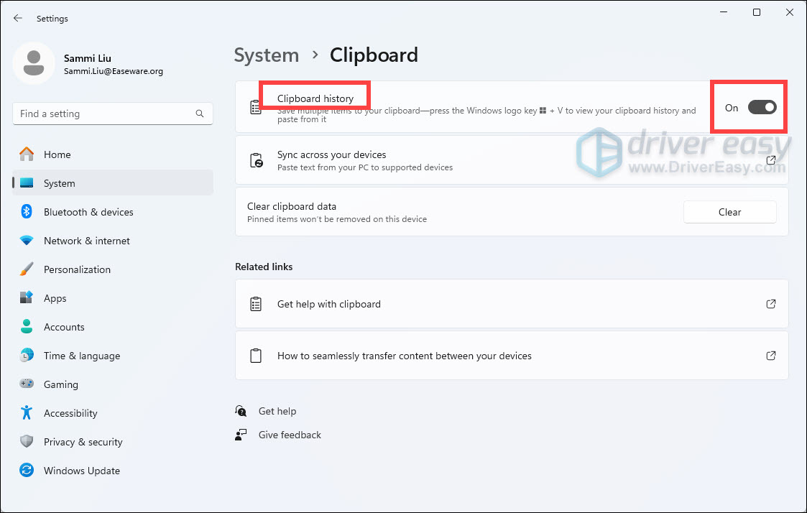The width and height of the screenshot is (807, 513).
Task: Click Give feedback
Action: pyautogui.click(x=289, y=434)
